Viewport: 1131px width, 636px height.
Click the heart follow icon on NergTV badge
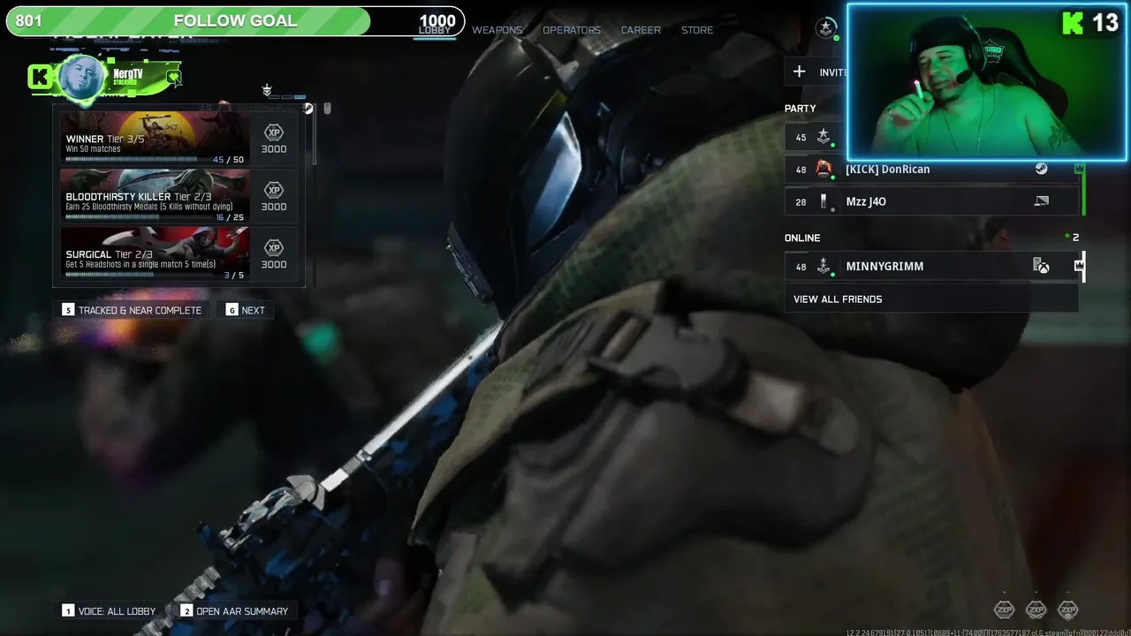click(174, 78)
